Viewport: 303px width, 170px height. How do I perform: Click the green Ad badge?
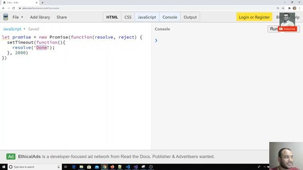point(11,156)
